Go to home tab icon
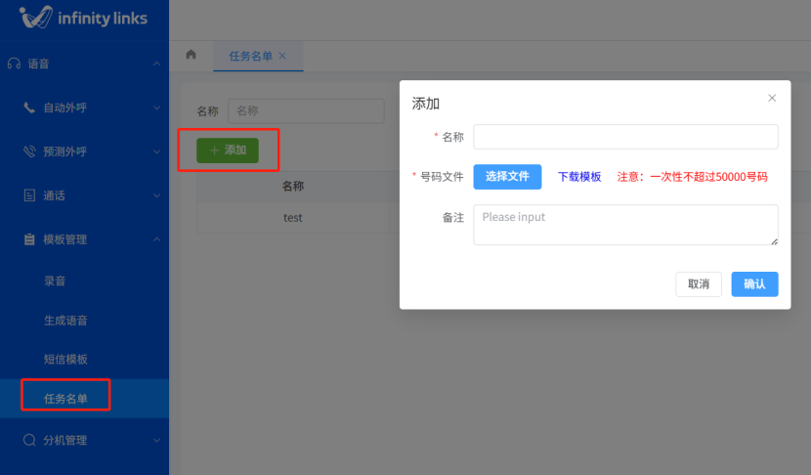Viewport: 811px width, 475px height. coord(192,55)
